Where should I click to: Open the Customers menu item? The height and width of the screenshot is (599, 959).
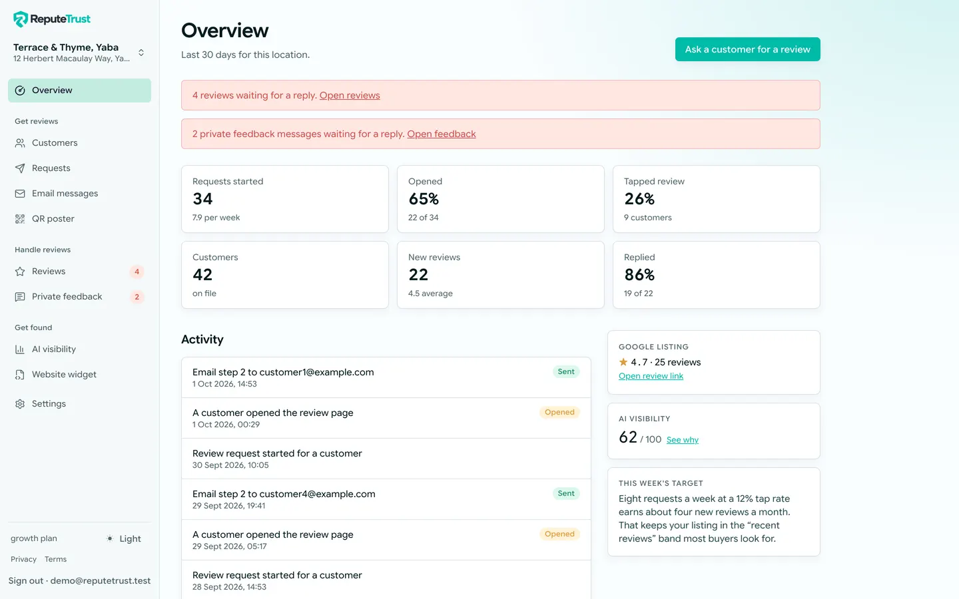[x=79, y=143]
